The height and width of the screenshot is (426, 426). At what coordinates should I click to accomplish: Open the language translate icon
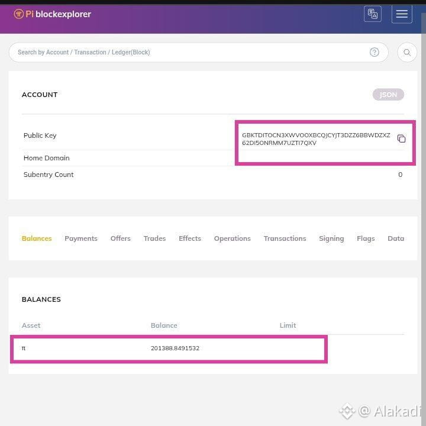373,14
